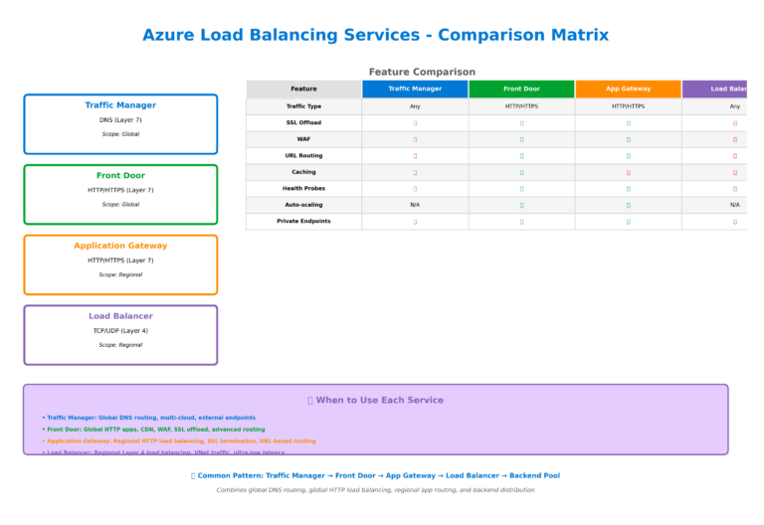Click the green WAF mark under Front Door

tap(521, 139)
